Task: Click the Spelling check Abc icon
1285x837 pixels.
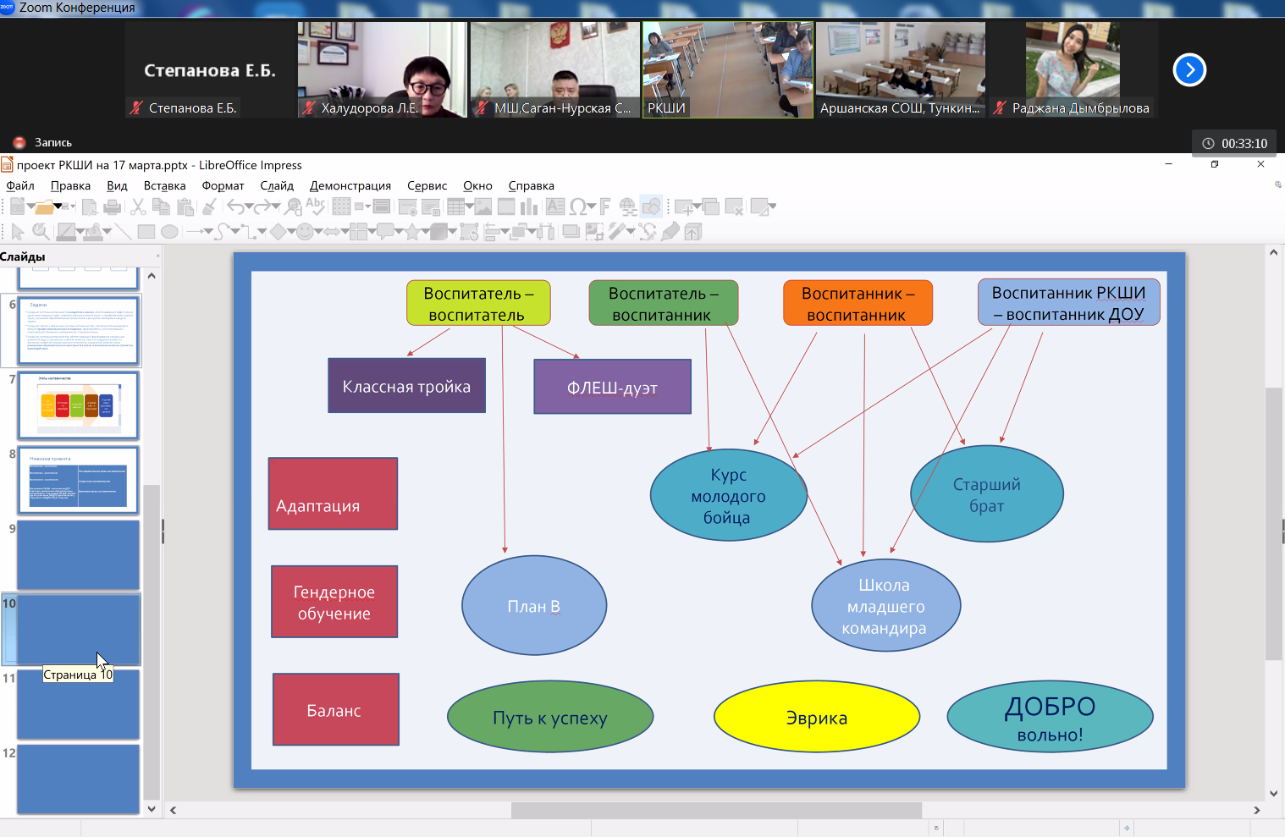Action: [316, 206]
